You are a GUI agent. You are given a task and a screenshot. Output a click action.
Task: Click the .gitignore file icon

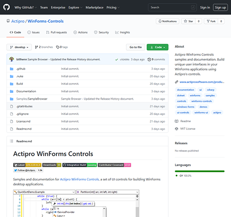pos(12,114)
